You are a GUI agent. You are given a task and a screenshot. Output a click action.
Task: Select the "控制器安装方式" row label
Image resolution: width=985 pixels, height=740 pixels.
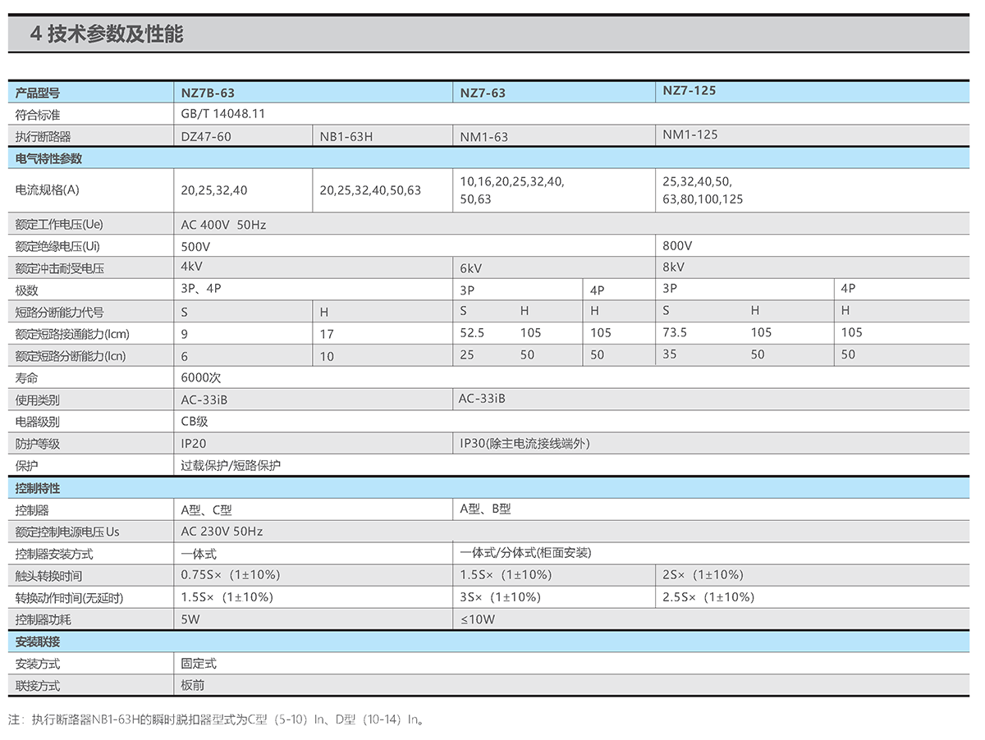pyautogui.click(x=54, y=554)
